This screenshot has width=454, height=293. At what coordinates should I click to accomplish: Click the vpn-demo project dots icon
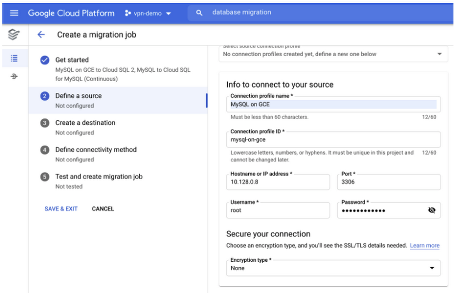pos(128,13)
